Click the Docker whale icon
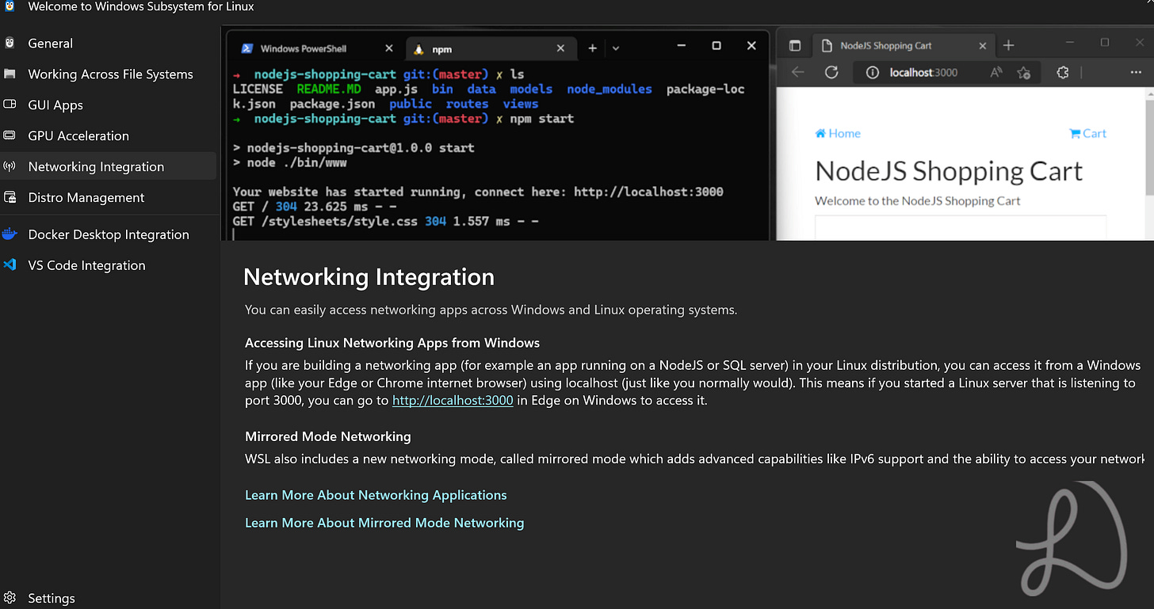The width and height of the screenshot is (1154, 609). [10, 234]
